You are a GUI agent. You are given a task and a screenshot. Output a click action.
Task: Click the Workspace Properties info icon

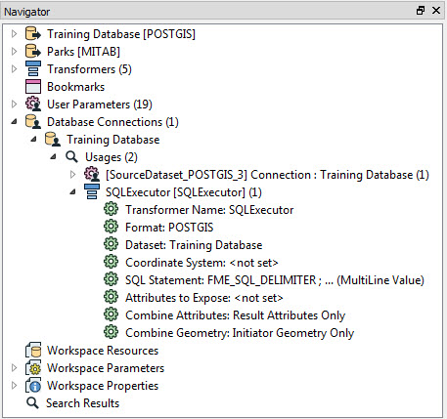click(x=33, y=386)
